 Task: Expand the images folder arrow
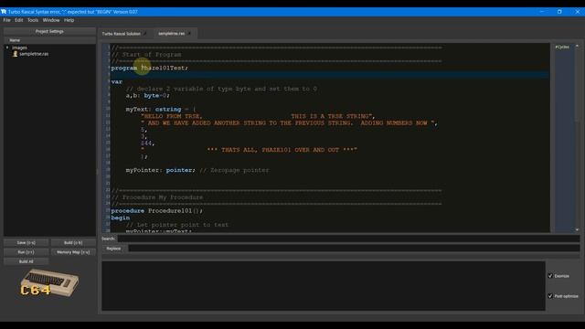[x=7, y=48]
